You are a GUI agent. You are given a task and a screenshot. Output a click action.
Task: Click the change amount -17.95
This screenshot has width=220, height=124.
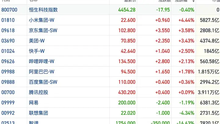tap(163, 10)
